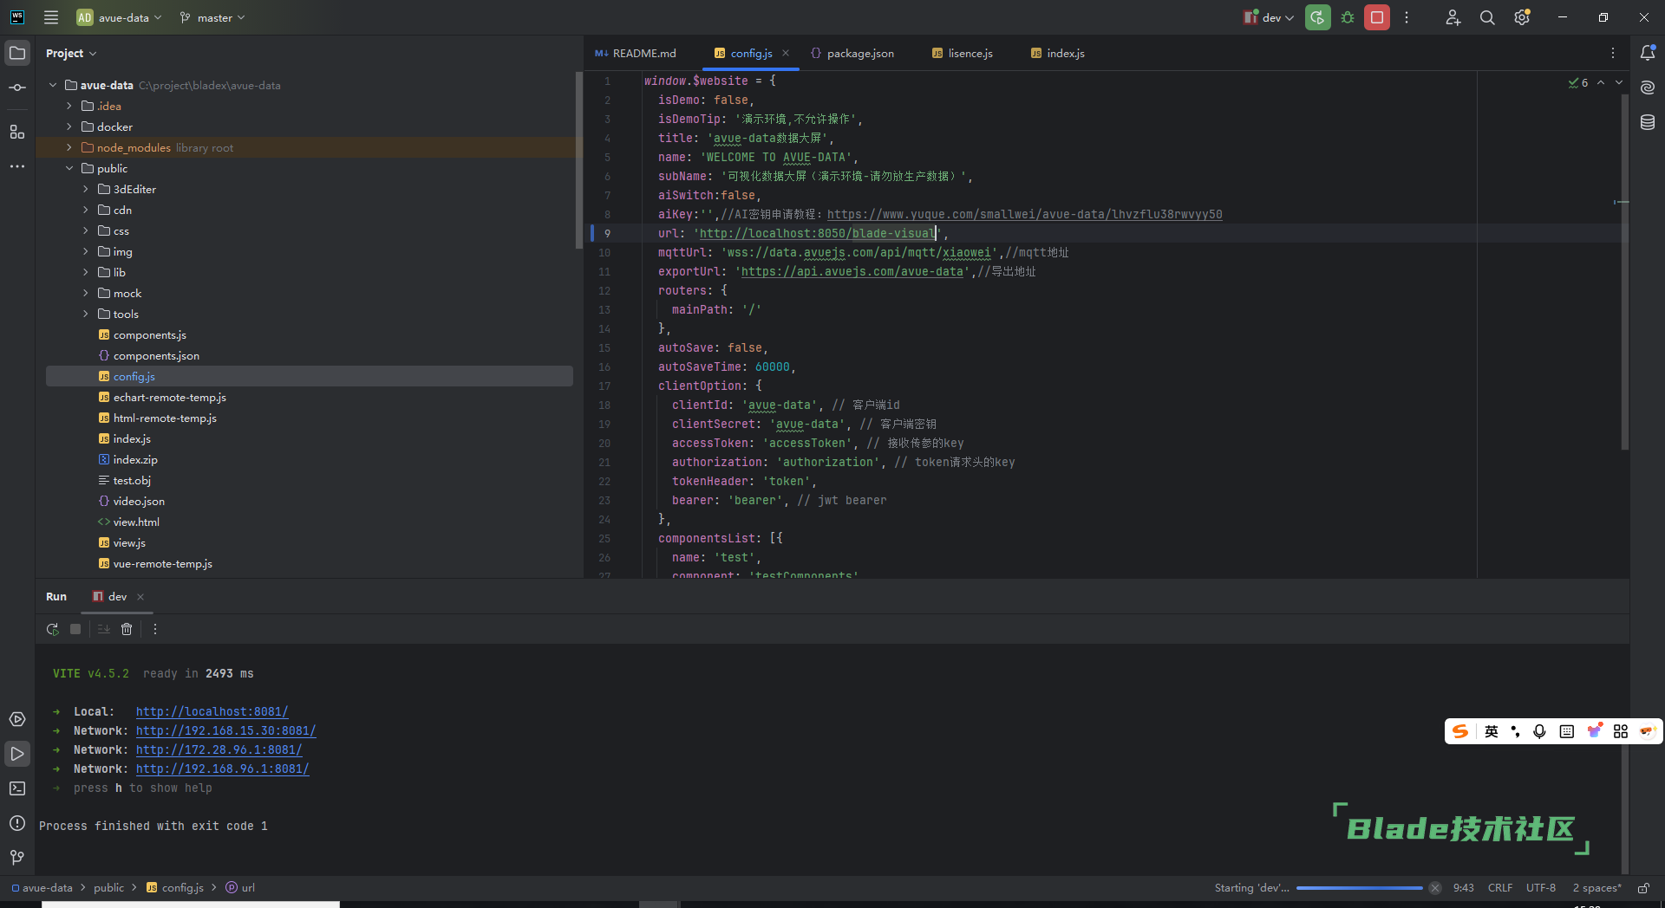
Task: Open the avue-data project dropdown
Action: pyautogui.click(x=119, y=17)
